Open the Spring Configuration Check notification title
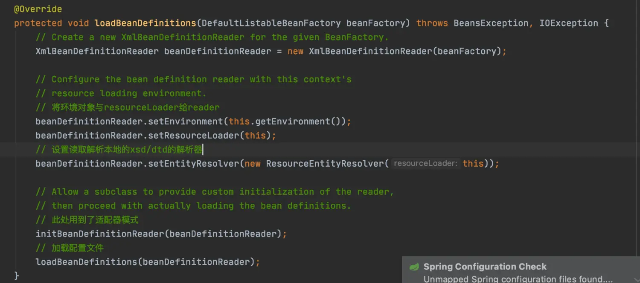Viewport: 640px width, 283px height. coord(485,267)
